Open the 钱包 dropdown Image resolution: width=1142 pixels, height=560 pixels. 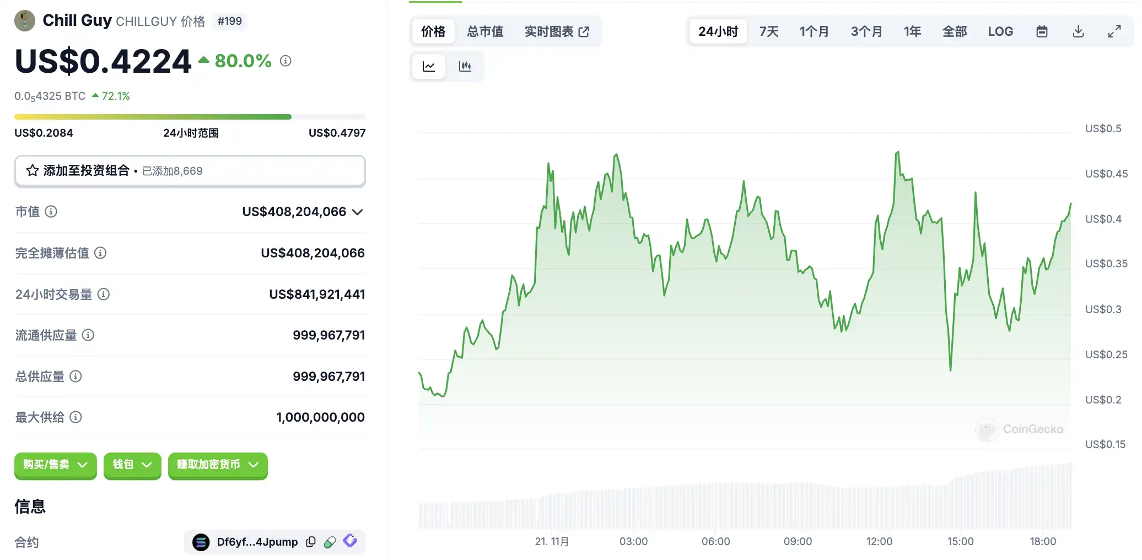coord(132,465)
